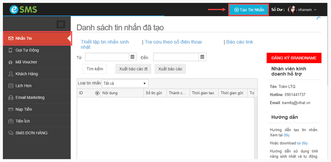Click the Danh sách tin nhắn đã tạo heading

tap(120, 28)
